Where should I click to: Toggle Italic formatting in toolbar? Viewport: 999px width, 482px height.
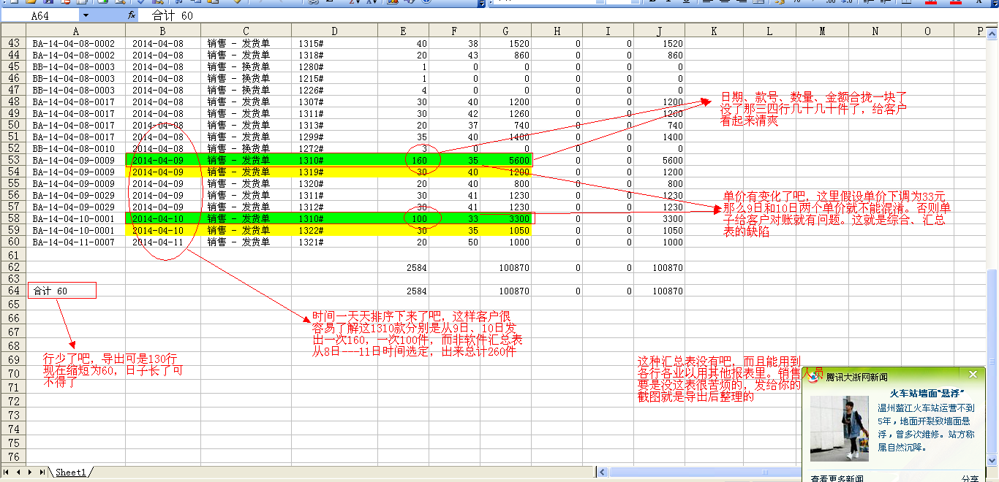pos(668,1)
